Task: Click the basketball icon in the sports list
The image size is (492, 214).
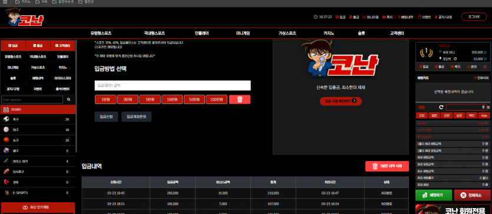Action: 6,140
